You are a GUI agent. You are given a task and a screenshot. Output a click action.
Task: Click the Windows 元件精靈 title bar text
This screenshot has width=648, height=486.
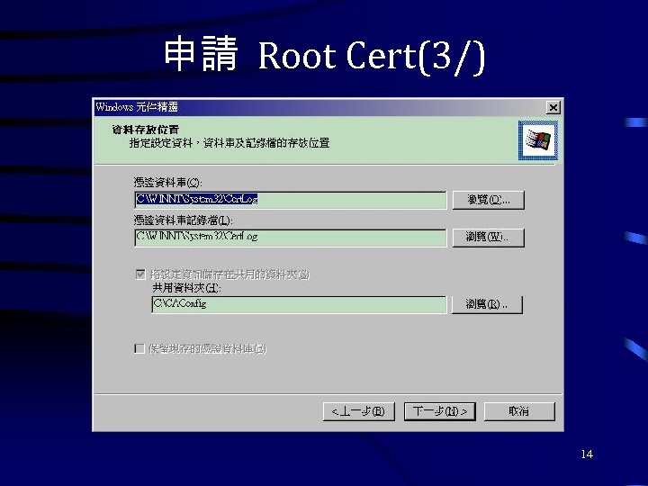coord(137,107)
